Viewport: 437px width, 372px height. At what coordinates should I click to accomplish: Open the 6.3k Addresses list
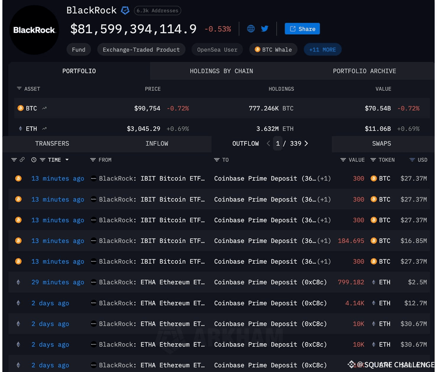tap(157, 11)
